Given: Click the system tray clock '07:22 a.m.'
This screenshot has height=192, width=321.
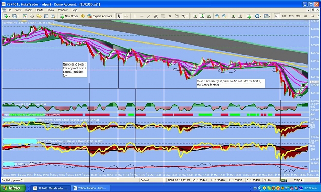Looking at the screenshot, I should click(311, 188).
